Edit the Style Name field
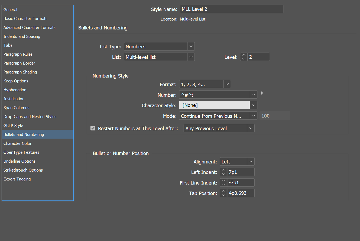Screen dimensions: 360x241 pos(232,9)
